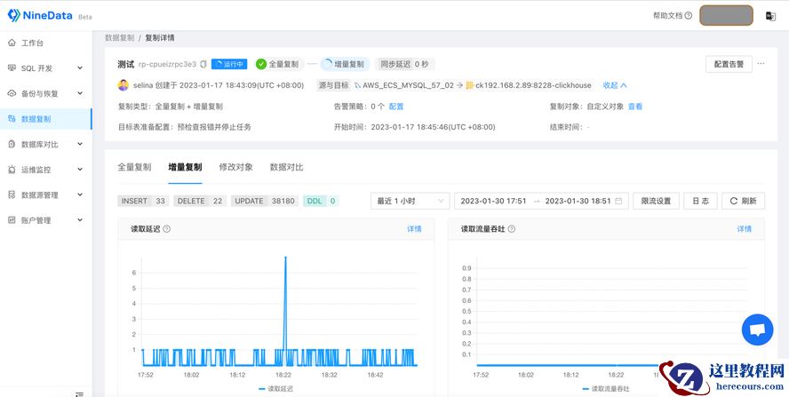Open the 最近 1 小时 time dropdown

click(x=409, y=201)
